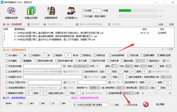Uncheck the 横屏改竖屏 option
The width and height of the screenshot is (177, 112).
[x=158, y=55]
